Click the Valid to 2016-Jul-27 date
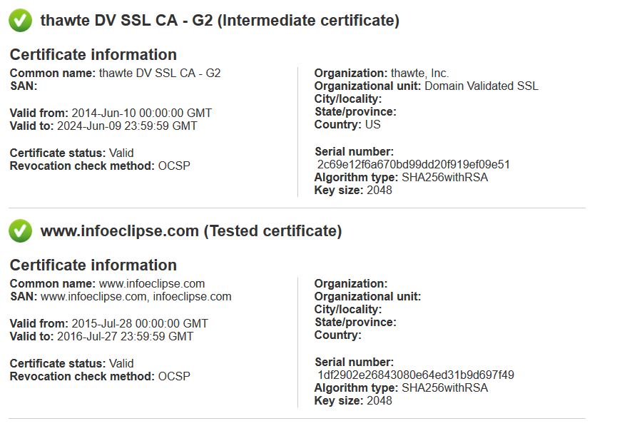Screen dimensions: 622x426 point(125,336)
